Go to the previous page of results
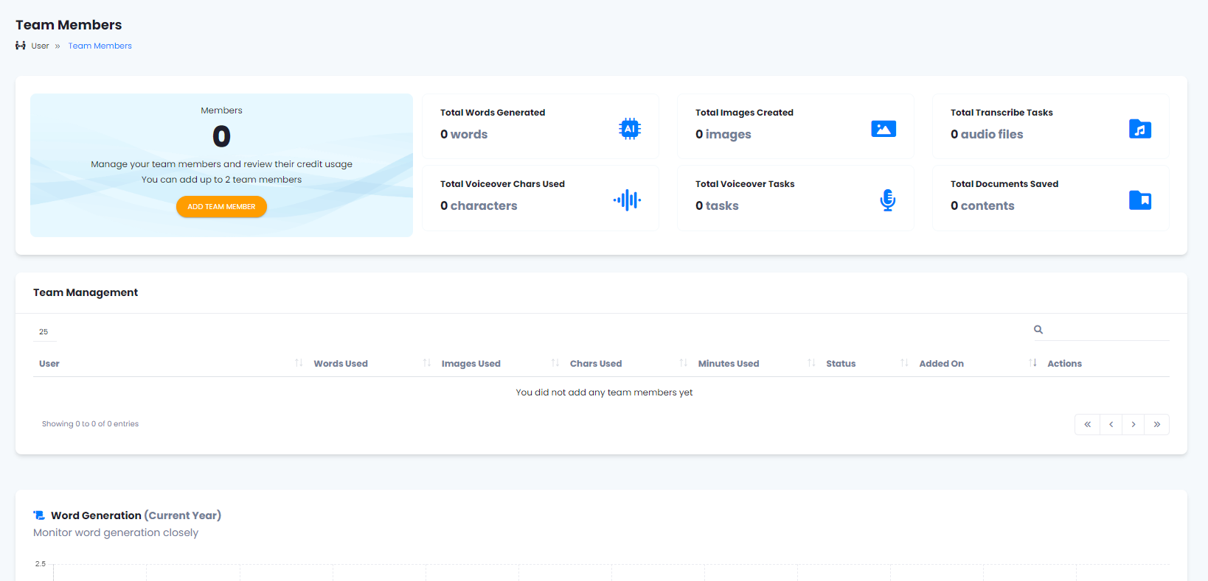 [1111, 425]
